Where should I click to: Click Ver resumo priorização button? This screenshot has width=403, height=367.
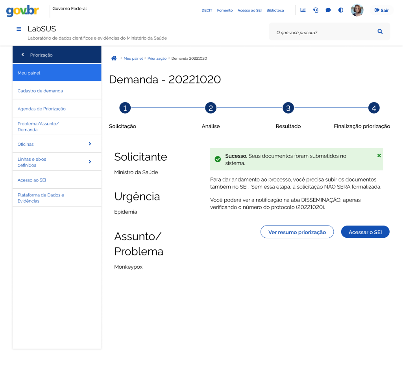click(x=297, y=232)
